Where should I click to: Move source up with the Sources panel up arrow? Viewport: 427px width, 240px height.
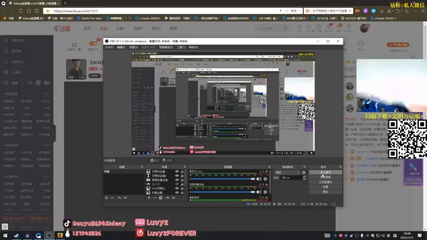point(168,198)
